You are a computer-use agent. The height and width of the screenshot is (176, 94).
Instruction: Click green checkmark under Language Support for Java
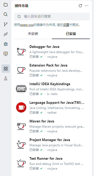41,113
